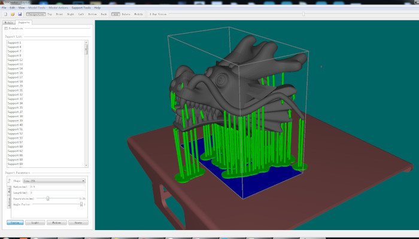Switch to Top view
Screen dimensions: 419x239
(x=50, y=14)
